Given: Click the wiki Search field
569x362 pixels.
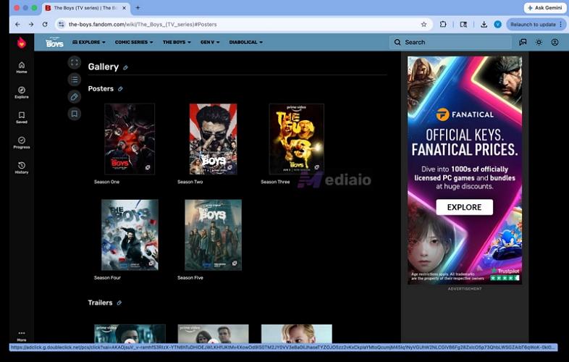Looking at the screenshot, I should point(450,42).
